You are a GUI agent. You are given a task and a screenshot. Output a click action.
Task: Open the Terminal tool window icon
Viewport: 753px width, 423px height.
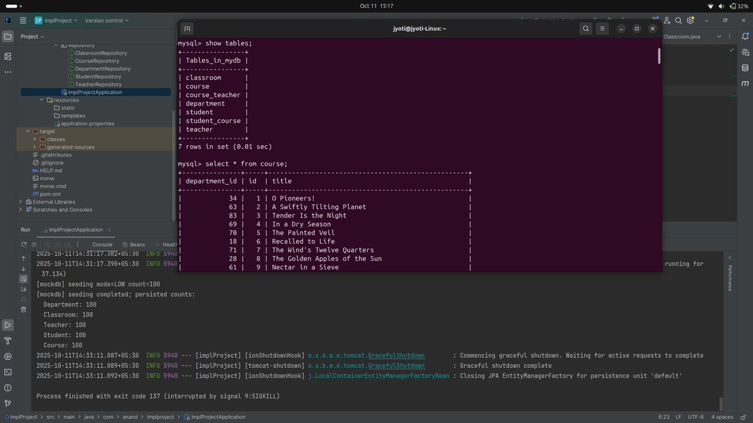point(8,372)
